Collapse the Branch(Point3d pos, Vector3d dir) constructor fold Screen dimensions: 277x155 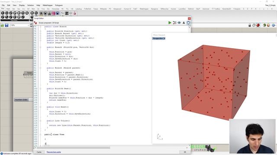tap(40, 47)
